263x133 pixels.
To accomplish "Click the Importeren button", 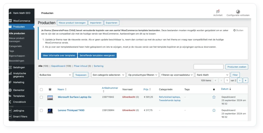I will 96,23.
